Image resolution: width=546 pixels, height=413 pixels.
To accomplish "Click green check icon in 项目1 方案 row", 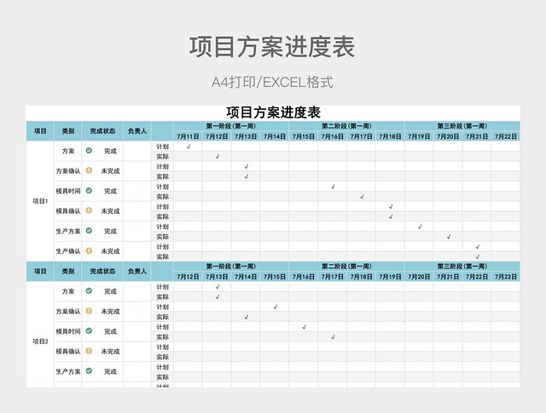I will pos(89,151).
